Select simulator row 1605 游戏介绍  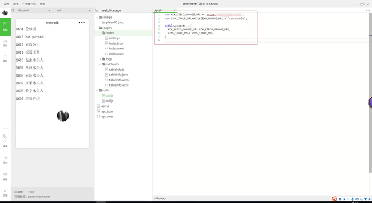click(x=52, y=99)
